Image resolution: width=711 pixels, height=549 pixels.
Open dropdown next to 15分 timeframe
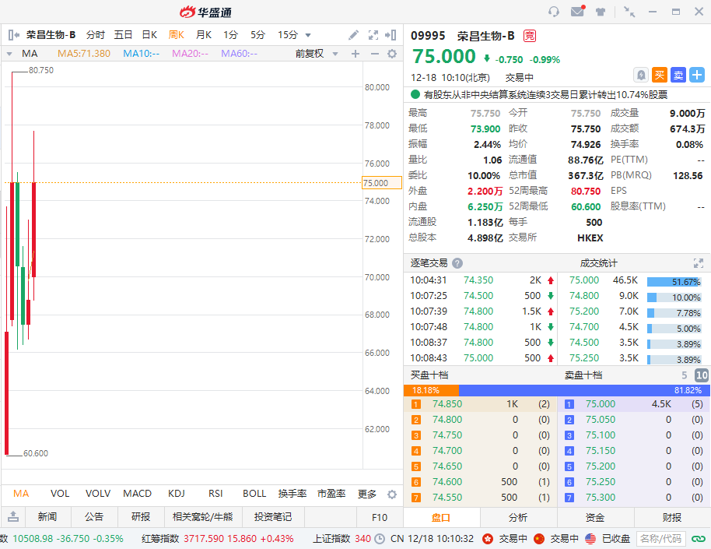tap(308, 35)
